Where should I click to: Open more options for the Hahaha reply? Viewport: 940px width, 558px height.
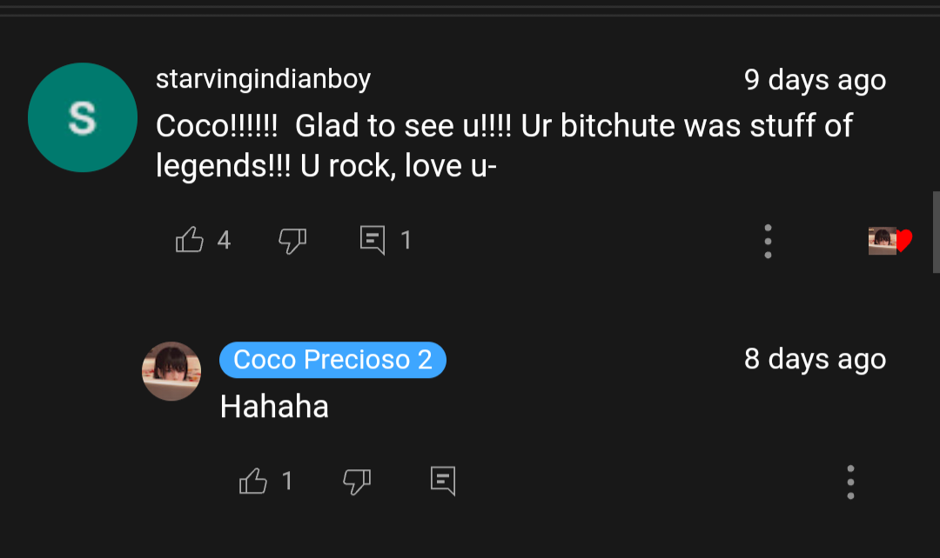(850, 482)
